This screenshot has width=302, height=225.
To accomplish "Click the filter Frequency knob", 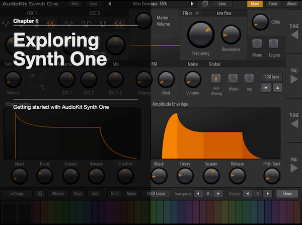I will click(201, 35).
